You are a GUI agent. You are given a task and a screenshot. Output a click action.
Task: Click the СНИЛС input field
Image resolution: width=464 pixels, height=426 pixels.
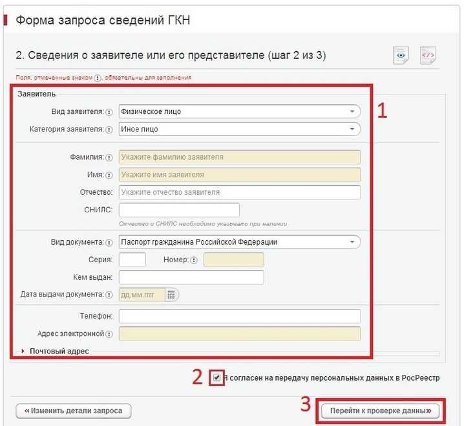point(179,210)
